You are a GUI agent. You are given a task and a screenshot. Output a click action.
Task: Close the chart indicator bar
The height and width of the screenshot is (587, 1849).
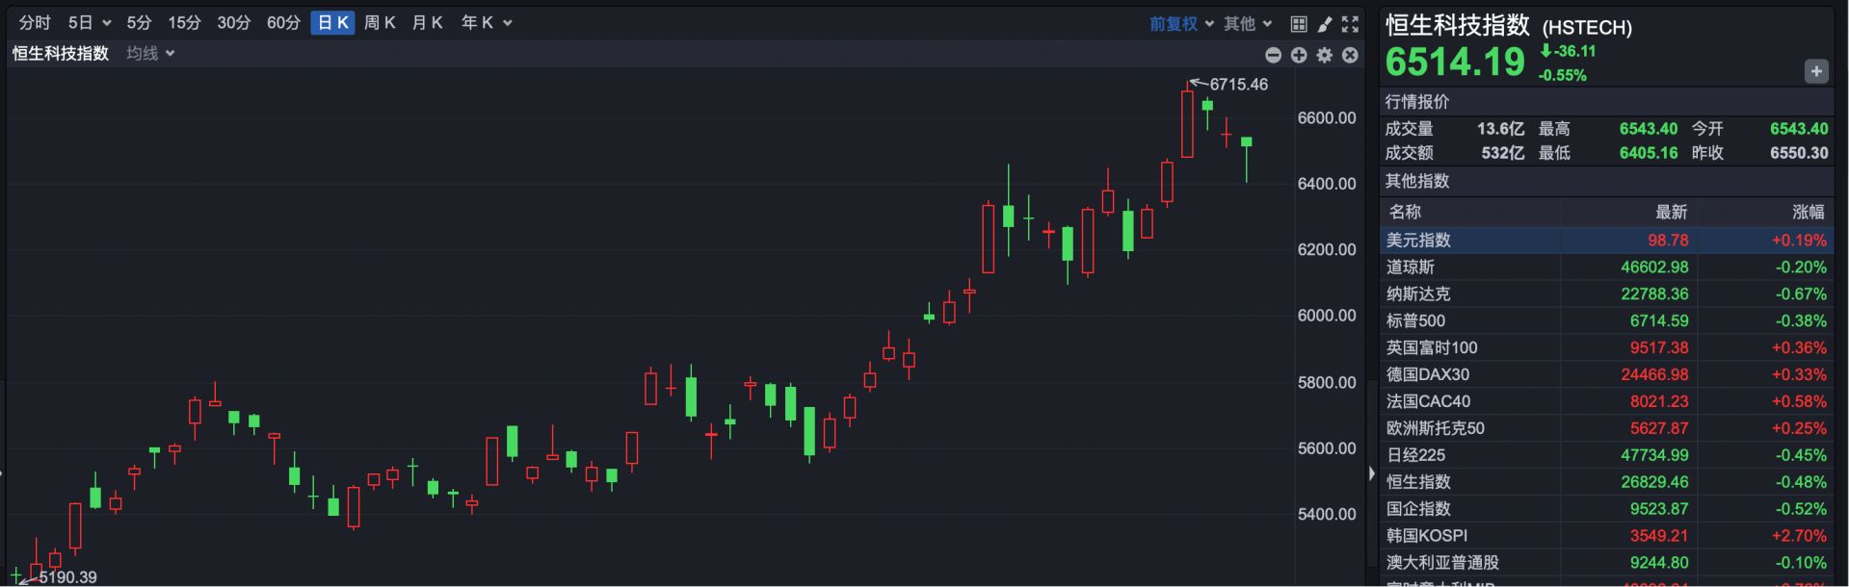[1350, 56]
